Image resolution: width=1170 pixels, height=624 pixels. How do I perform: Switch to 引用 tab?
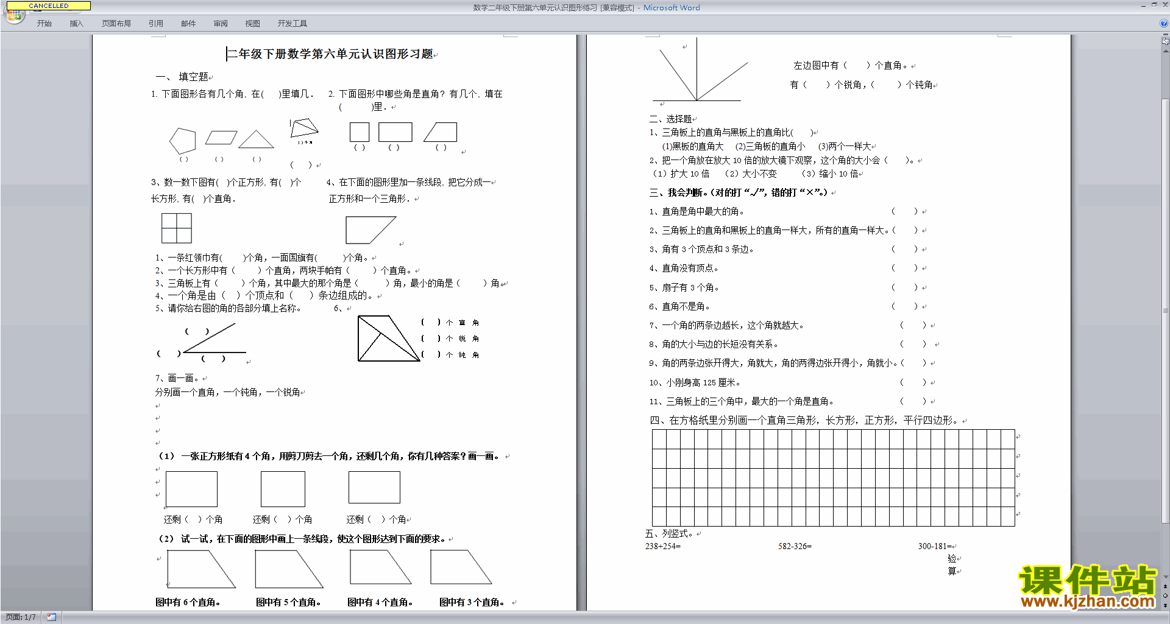(156, 24)
